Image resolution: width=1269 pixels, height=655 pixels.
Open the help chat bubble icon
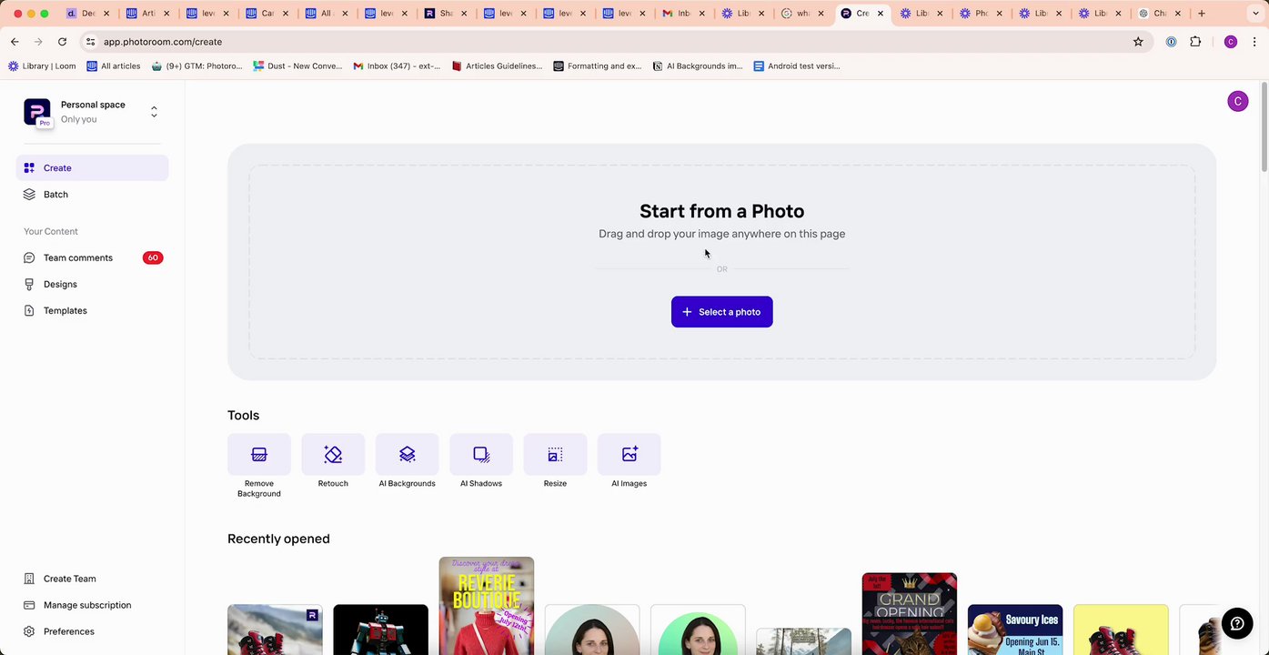[x=1237, y=623]
